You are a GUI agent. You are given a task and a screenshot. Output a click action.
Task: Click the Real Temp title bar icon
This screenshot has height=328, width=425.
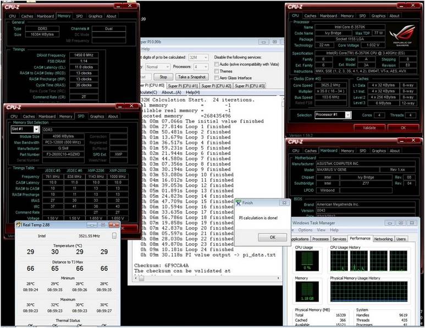pyautogui.click(x=19, y=225)
